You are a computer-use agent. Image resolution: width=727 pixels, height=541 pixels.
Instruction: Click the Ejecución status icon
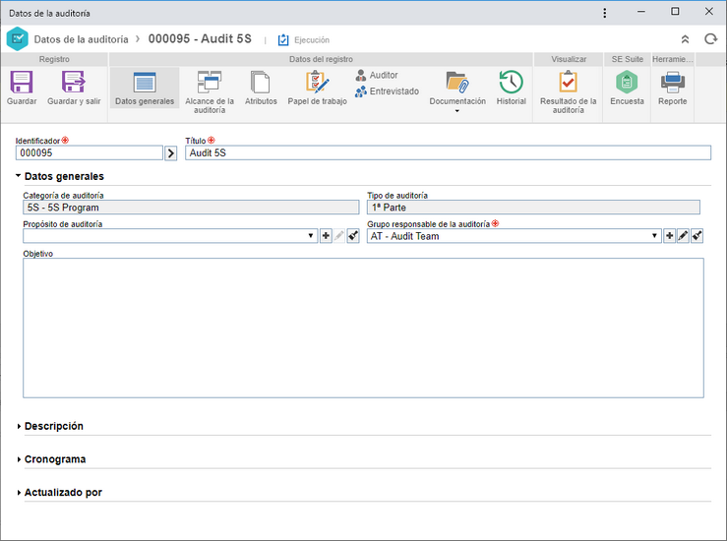(282, 40)
